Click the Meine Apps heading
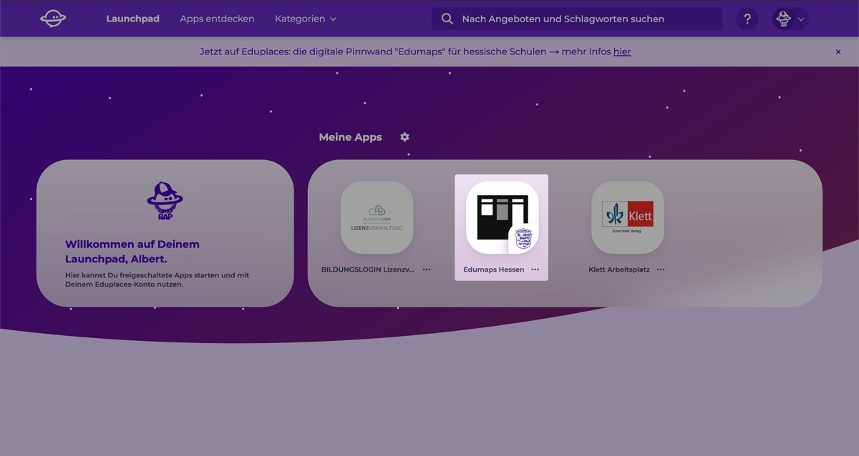This screenshot has height=456, width=859. [350, 137]
